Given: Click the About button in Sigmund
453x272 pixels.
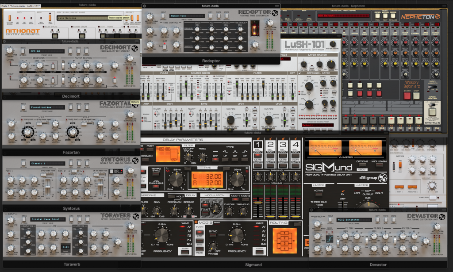Looking at the screenshot, I should pyautogui.click(x=362, y=169).
